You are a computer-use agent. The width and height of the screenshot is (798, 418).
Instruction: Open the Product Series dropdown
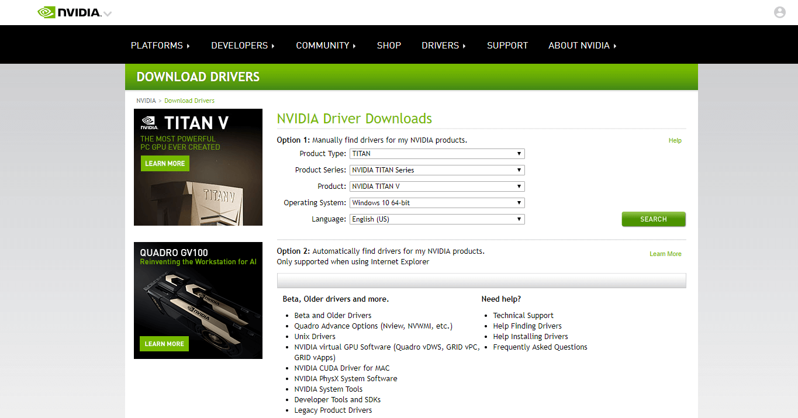(x=437, y=170)
